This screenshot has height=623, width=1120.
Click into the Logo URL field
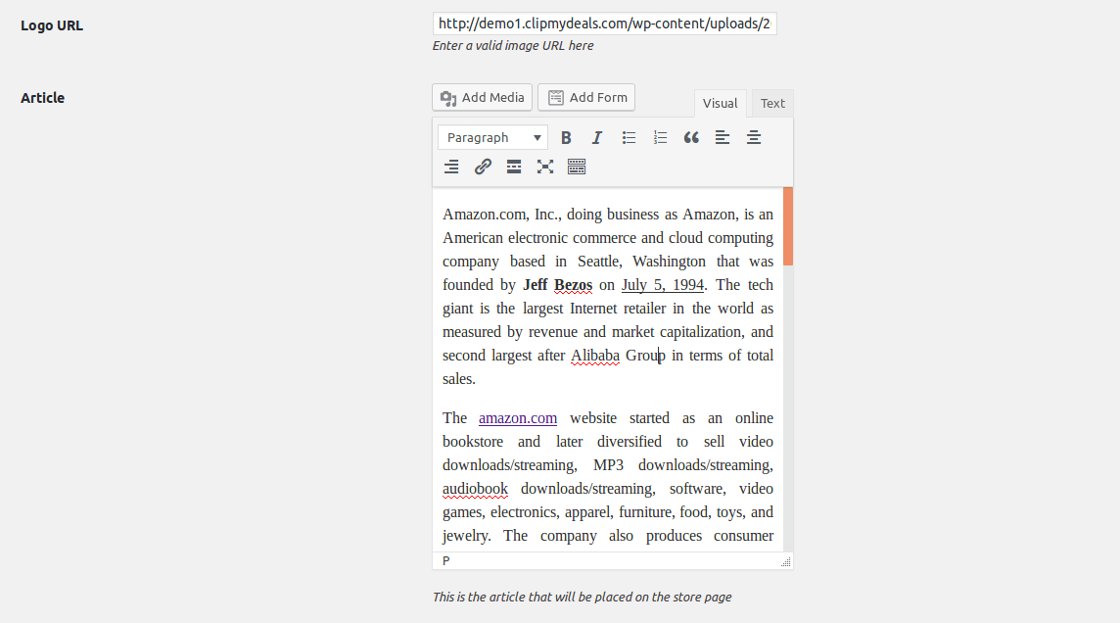[604, 24]
